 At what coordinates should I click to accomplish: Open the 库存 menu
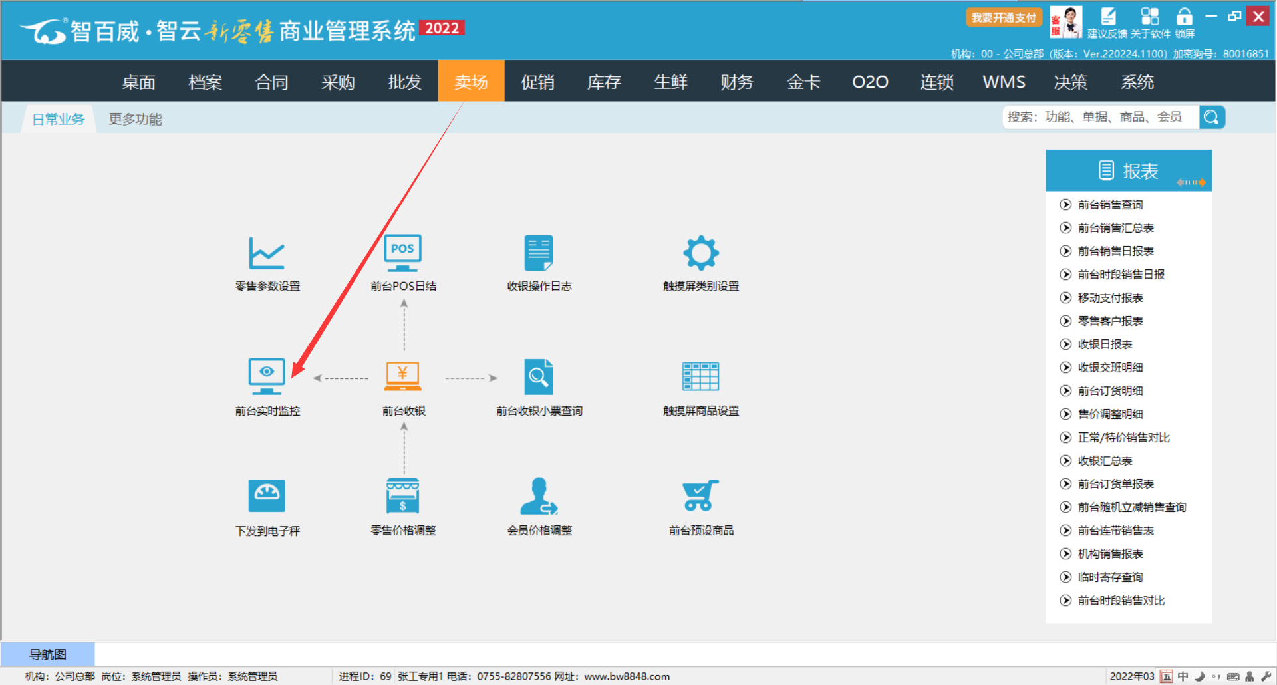pyautogui.click(x=604, y=82)
